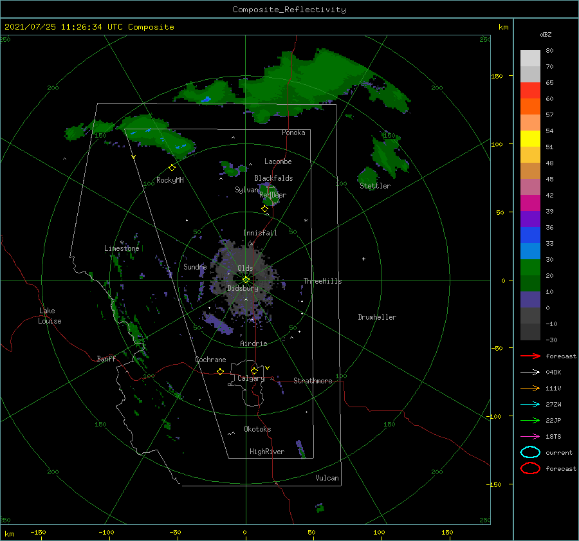The height and width of the screenshot is (541, 579).
Task: Select the green 22JP arrow legend entry
Action: 530,420
